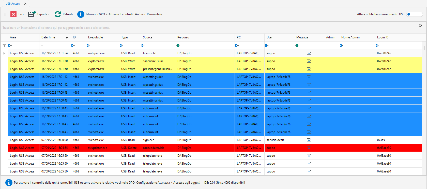Expand the notepad.exe row
Image resolution: width=427 pixels, height=189 pixels.
(x=4, y=53)
